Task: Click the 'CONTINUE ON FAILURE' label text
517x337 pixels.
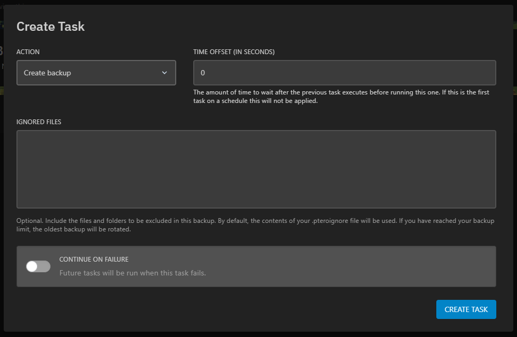Action: (x=94, y=260)
